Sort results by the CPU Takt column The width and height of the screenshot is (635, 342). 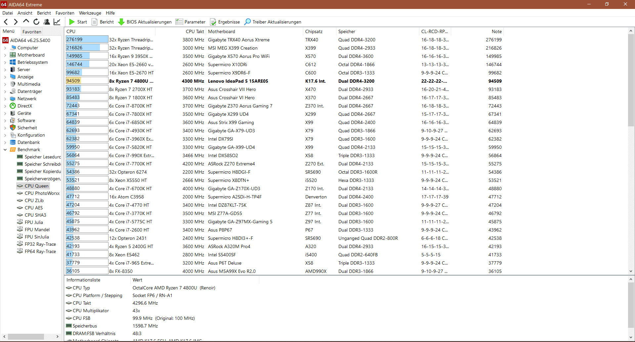click(x=181, y=31)
